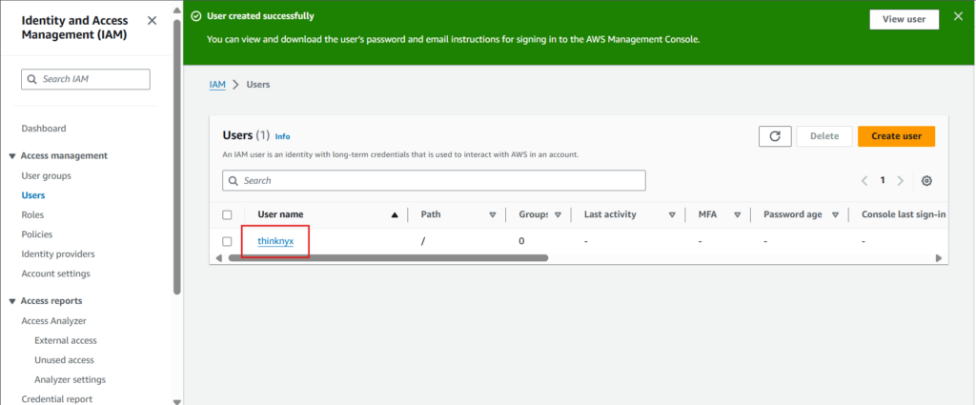Image resolution: width=976 pixels, height=405 pixels.
Task: Tick the checkbox for user thinknyx
Action: (x=227, y=242)
